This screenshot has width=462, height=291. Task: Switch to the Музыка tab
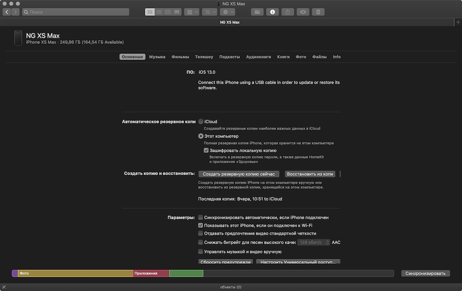point(157,56)
